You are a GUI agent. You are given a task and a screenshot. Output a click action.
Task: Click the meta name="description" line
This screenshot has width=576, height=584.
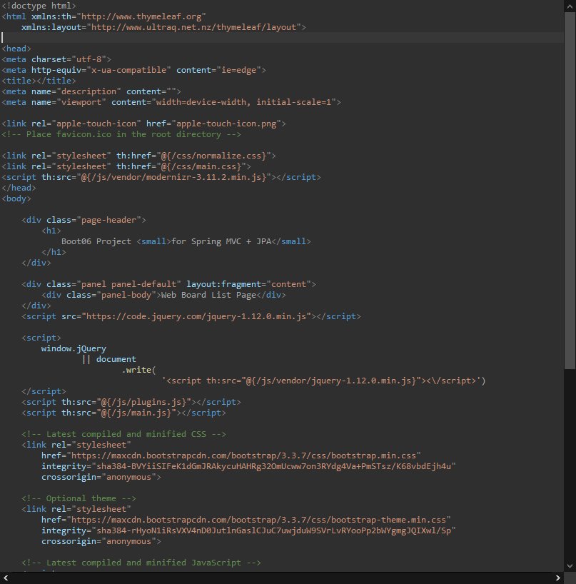point(91,91)
